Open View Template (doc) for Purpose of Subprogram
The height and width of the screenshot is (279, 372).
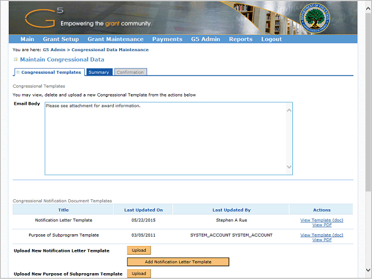[x=321, y=235]
